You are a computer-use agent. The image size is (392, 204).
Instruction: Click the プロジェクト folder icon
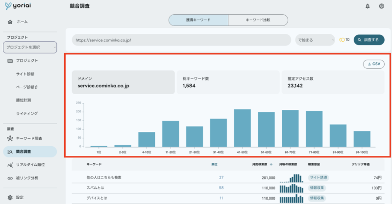point(10,61)
